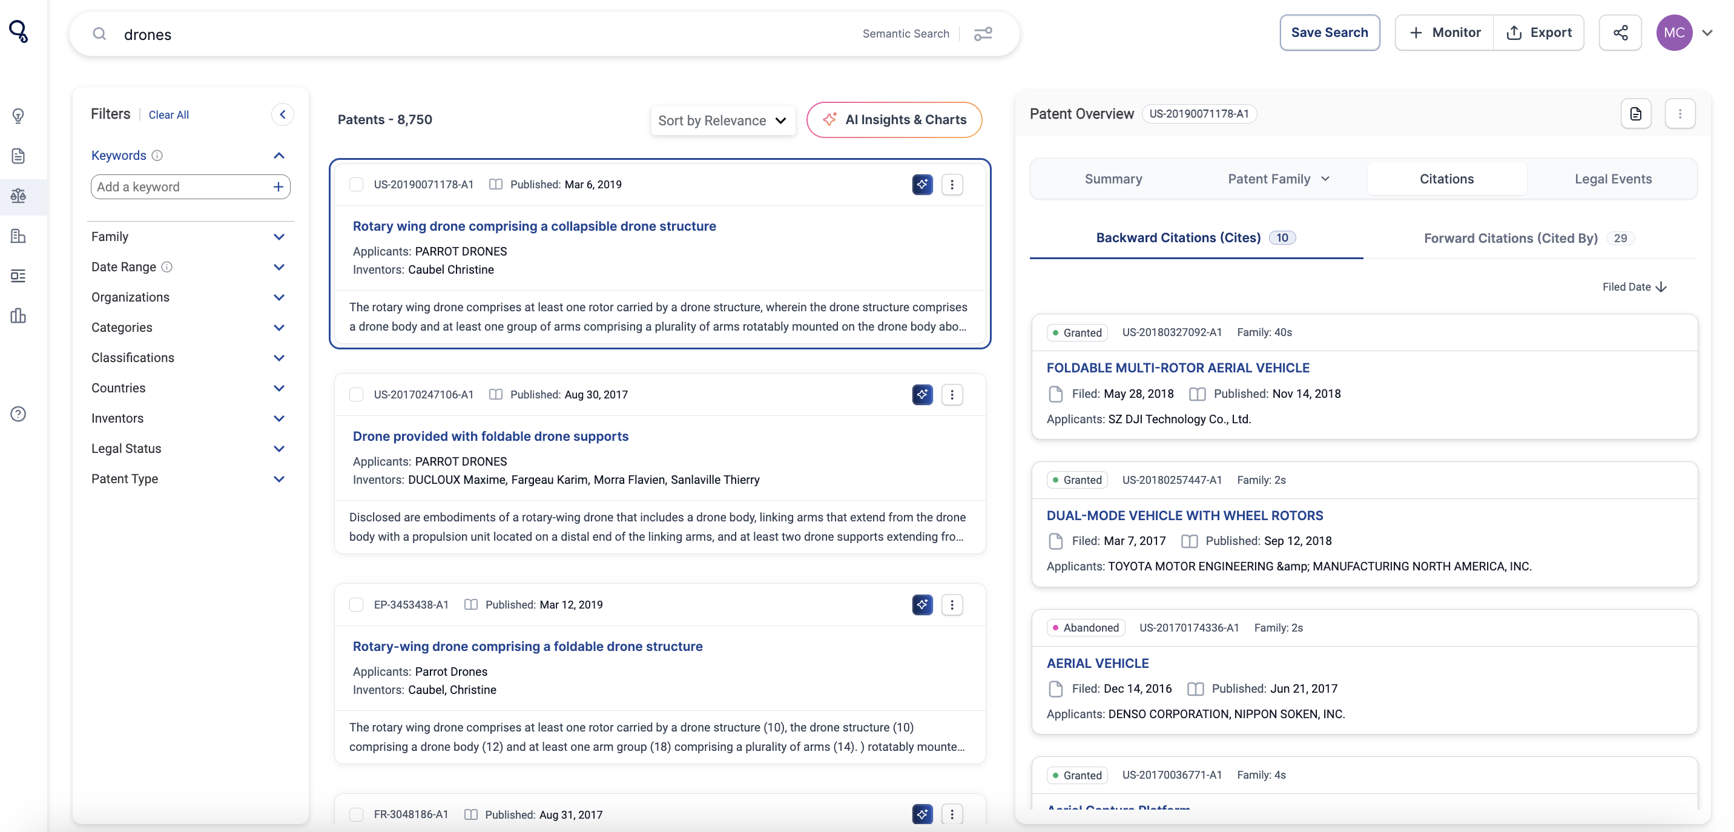Screen dimensions: 1734x832
Task: Open the bar chart sidebar icon
Action: (18, 315)
